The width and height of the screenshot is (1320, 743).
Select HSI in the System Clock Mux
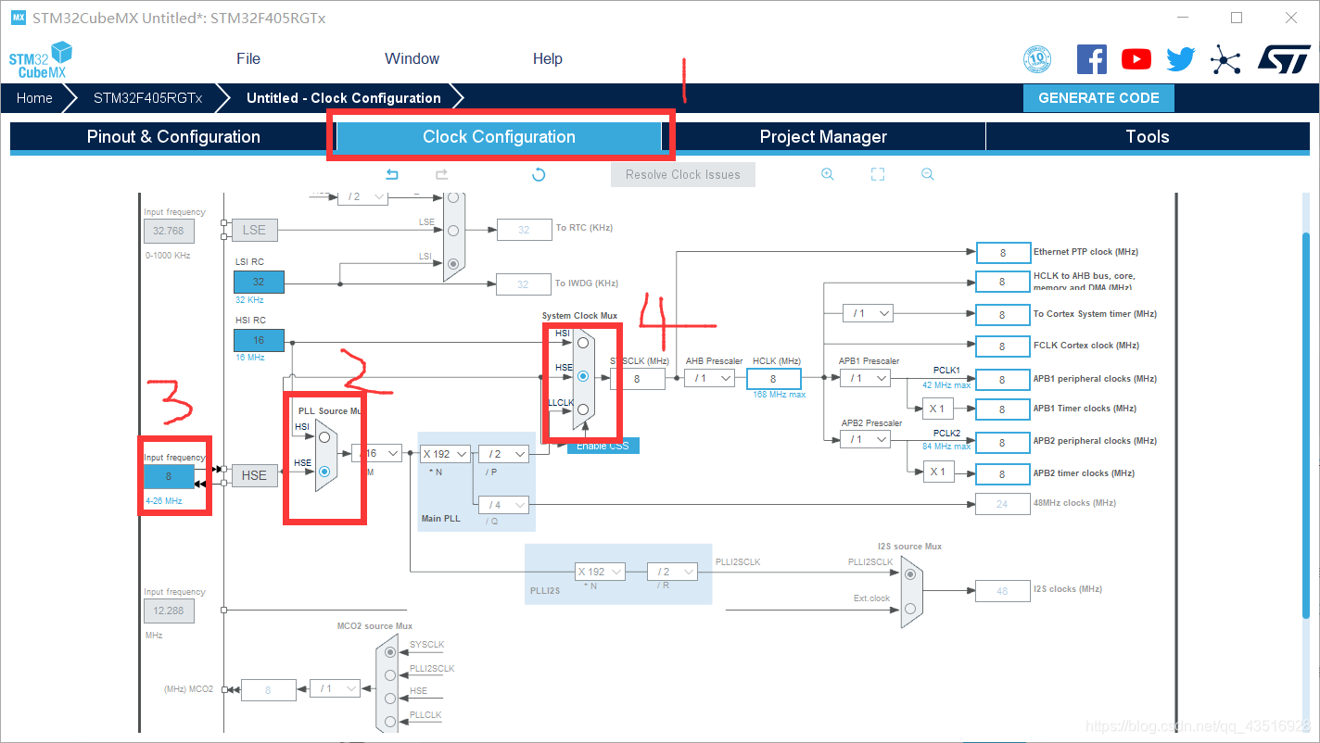point(583,343)
